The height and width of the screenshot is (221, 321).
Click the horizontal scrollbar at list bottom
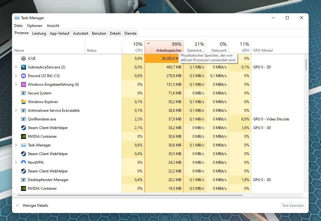[x=130, y=195]
